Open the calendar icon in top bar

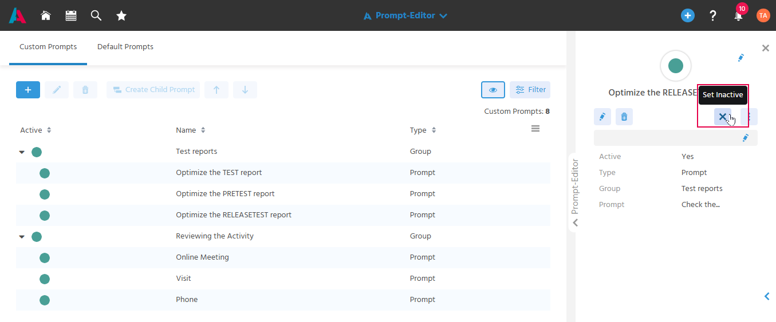pos(71,16)
